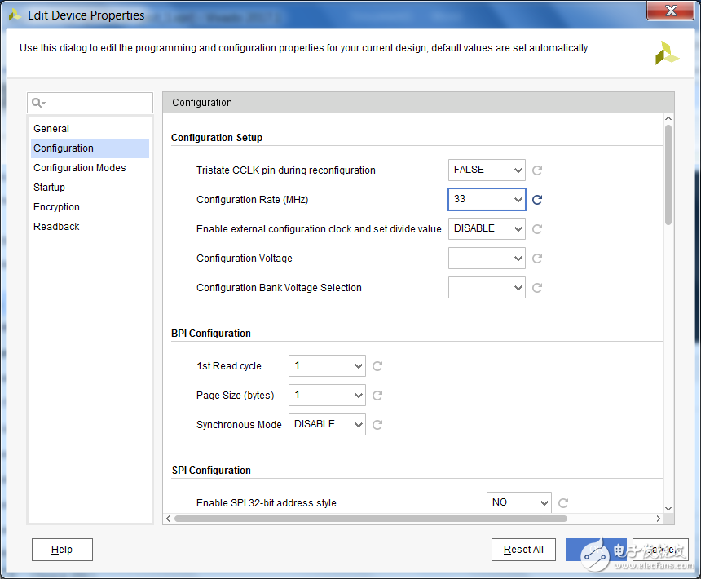The width and height of the screenshot is (701, 579).
Task: Click reset icon beside external configuration clock dropdown
Action: click(x=537, y=229)
